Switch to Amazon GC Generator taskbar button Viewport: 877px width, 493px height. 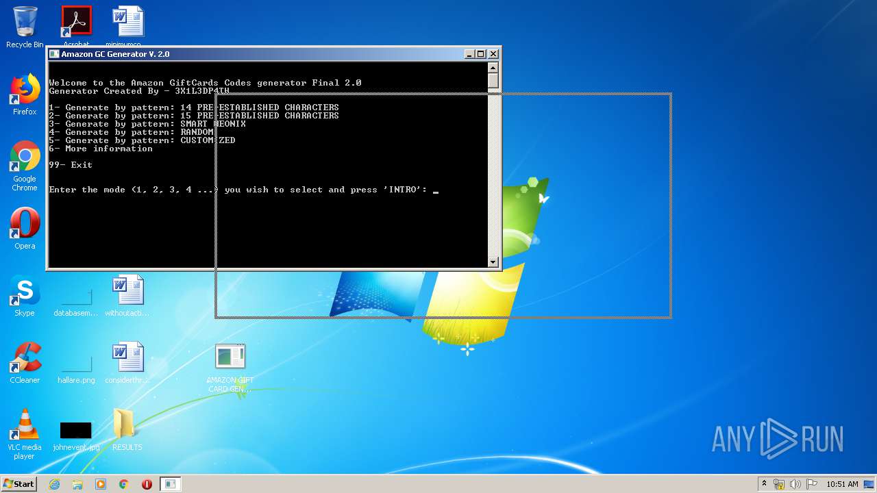coord(170,484)
